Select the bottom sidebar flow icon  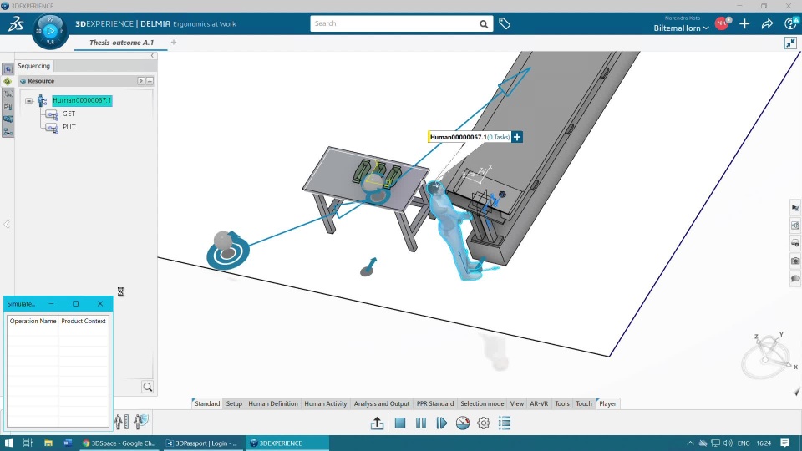(x=8, y=131)
